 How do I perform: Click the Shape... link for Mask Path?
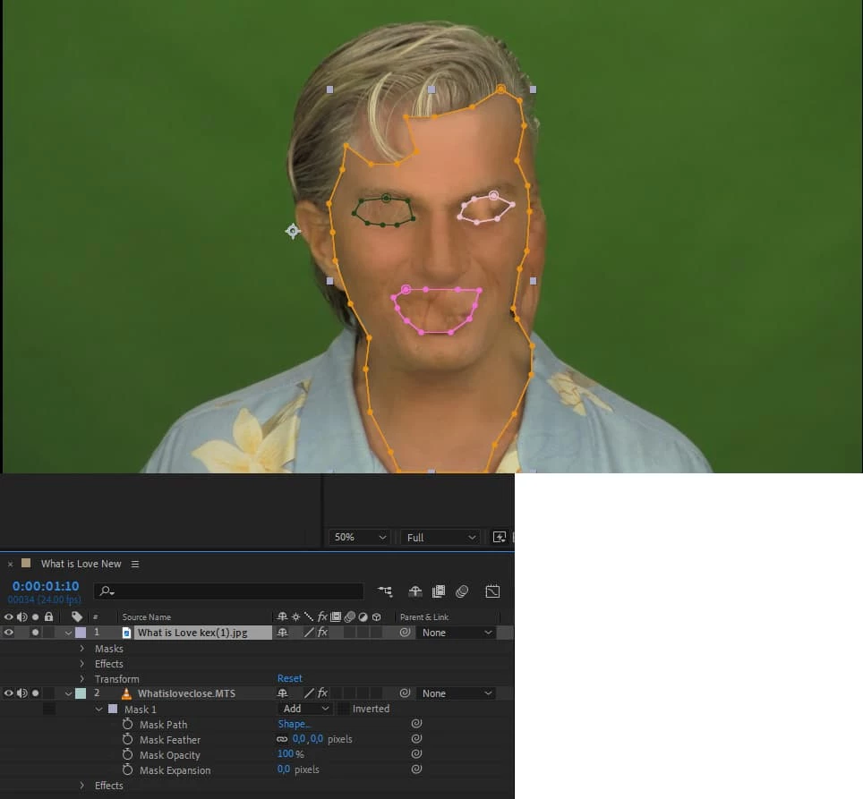coord(294,724)
